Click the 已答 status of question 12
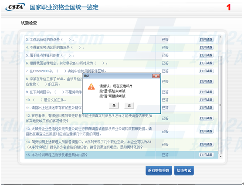This screenshot has width=244, height=186. pyautogui.click(x=165, y=118)
